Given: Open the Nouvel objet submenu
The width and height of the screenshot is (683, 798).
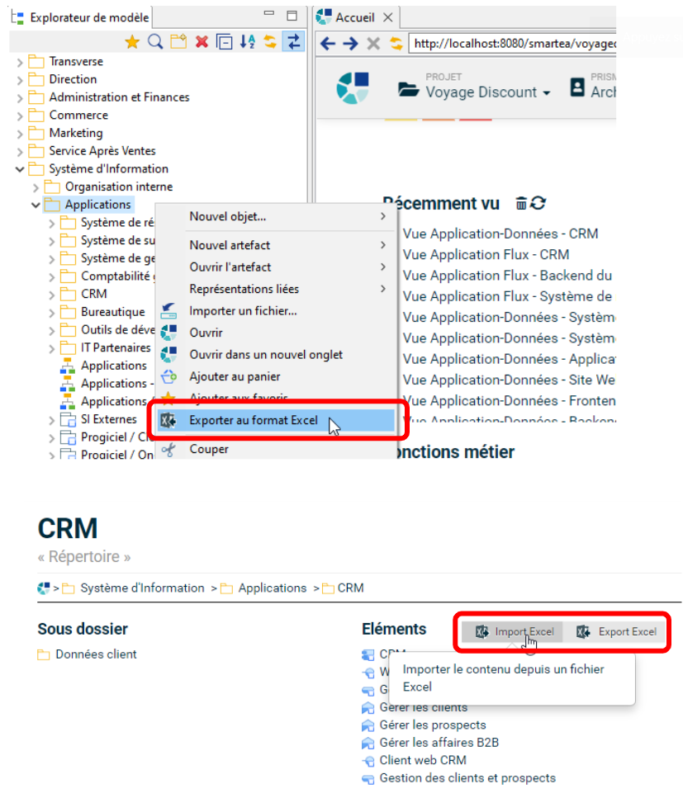Looking at the screenshot, I should (x=227, y=216).
